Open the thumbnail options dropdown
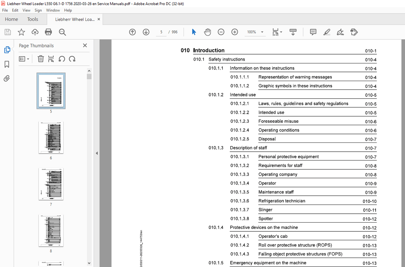Image resolution: width=405 pixels, height=267 pixels. pyautogui.click(x=24, y=59)
